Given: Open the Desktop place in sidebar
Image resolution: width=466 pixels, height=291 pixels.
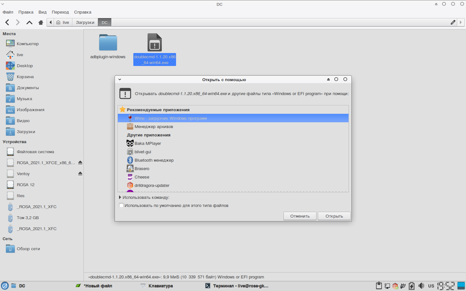Looking at the screenshot, I should click(25, 66).
